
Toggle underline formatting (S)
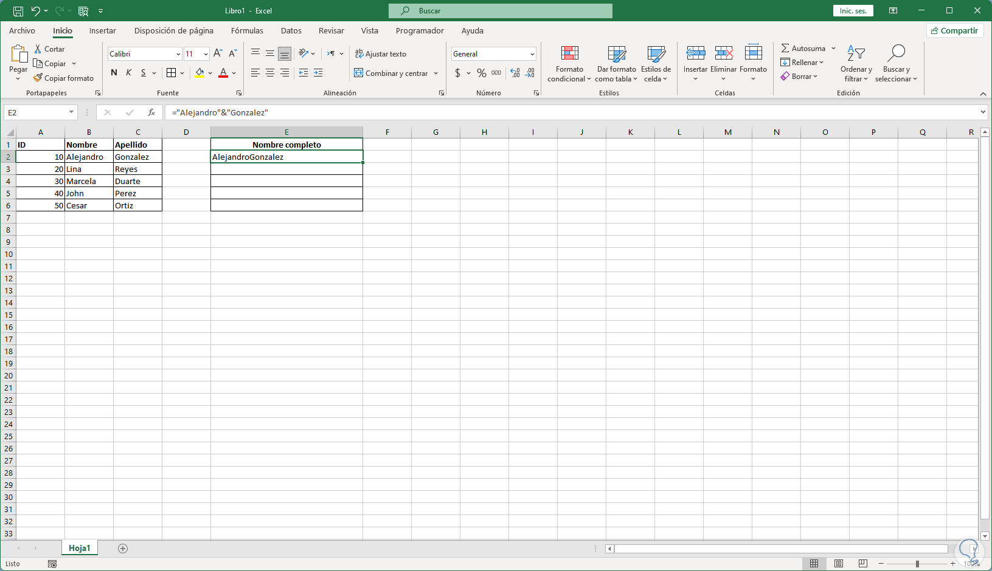[144, 73]
